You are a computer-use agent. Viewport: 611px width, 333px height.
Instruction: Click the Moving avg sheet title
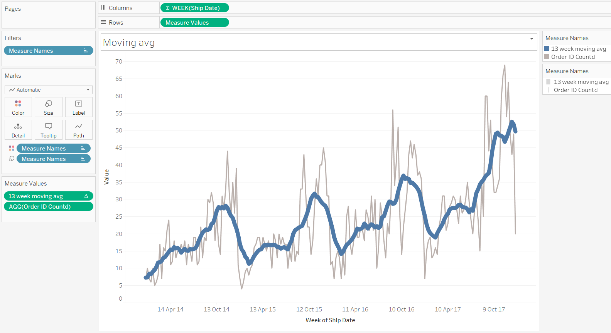(x=129, y=42)
